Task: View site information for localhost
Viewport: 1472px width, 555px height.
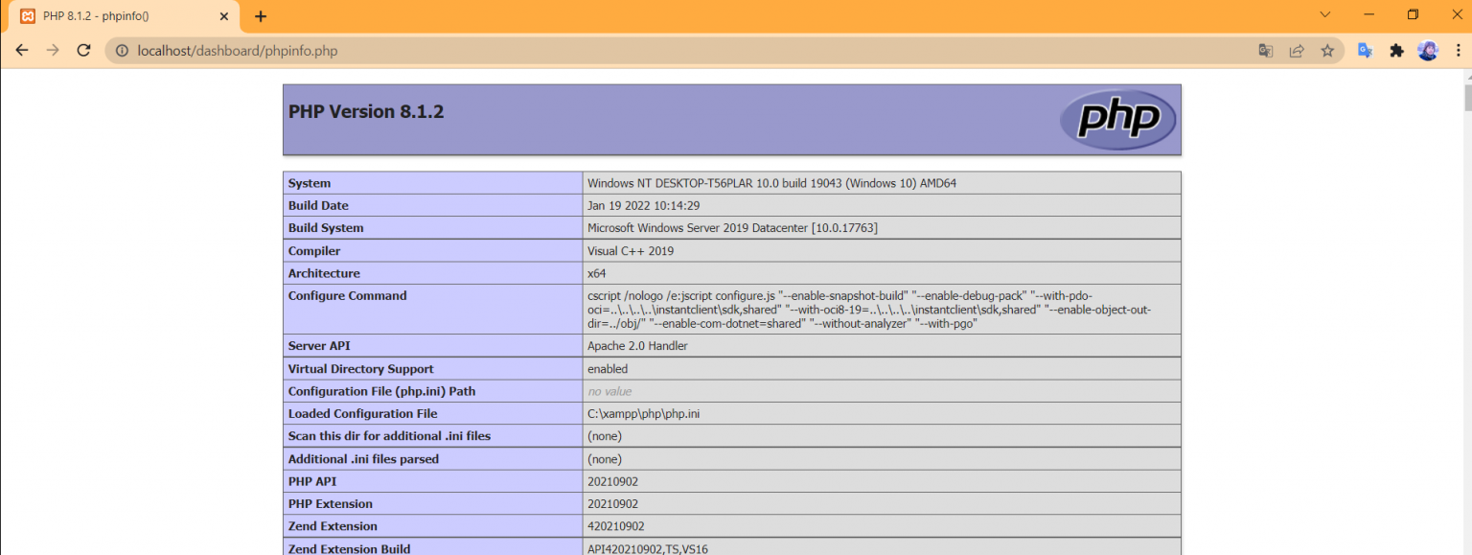Action: pos(122,51)
